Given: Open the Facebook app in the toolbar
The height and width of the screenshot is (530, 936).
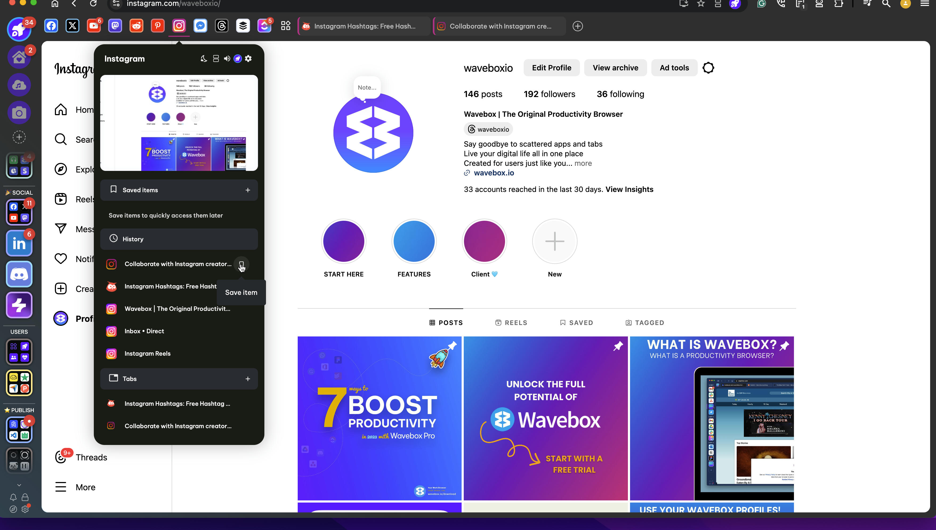Looking at the screenshot, I should (x=51, y=26).
